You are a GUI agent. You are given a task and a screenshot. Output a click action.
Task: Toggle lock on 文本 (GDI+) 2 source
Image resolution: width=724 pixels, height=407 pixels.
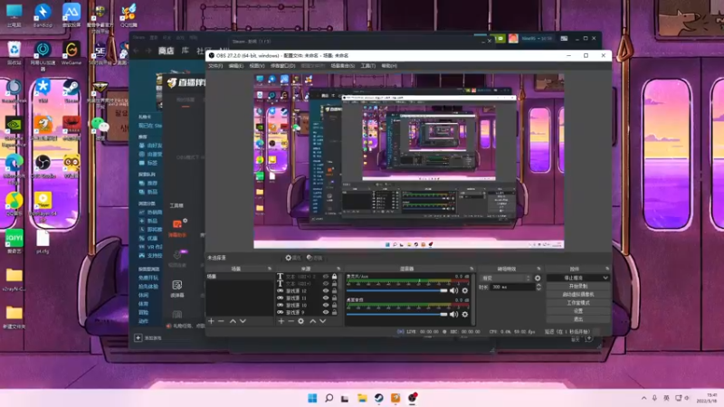coord(334,277)
